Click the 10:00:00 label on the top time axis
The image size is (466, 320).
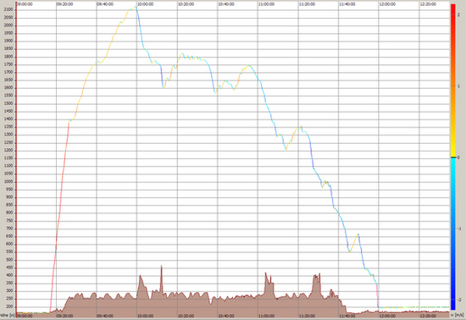point(146,4)
